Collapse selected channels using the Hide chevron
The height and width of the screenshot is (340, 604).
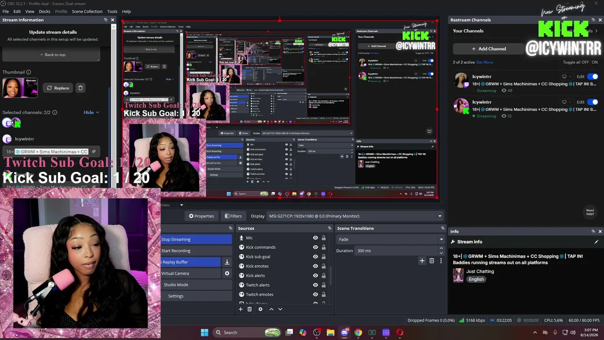pos(98,112)
